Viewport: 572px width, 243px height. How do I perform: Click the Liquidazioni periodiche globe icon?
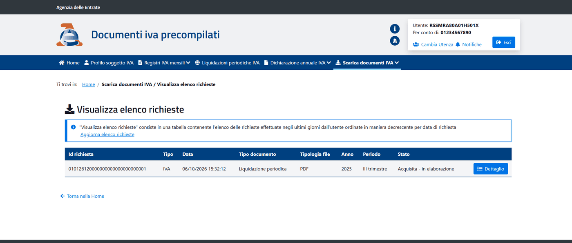tap(197, 63)
